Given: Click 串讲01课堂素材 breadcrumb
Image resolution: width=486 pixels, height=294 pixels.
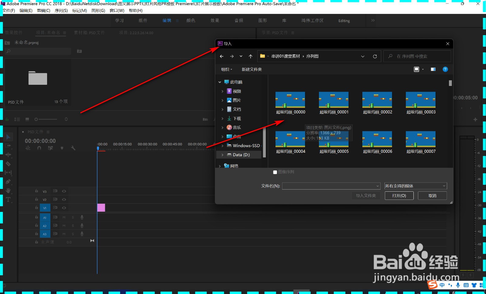Looking at the screenshot, I should point(286,56).
